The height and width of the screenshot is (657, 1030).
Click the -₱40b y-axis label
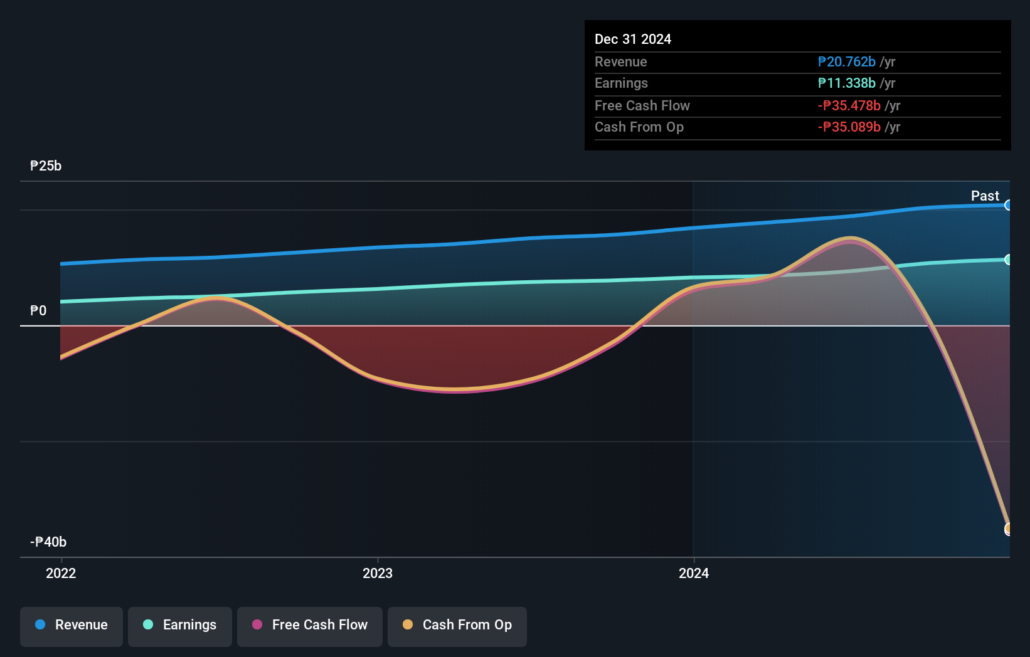point(48,542)
